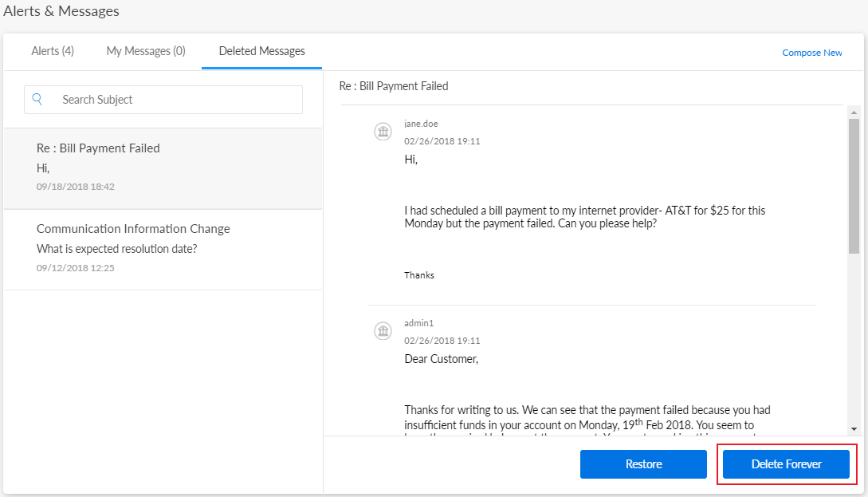Click the bank avatar icon beside jane.doe
Image resolution: width=868 pixels, height=497 pixels.
[383, 132]
